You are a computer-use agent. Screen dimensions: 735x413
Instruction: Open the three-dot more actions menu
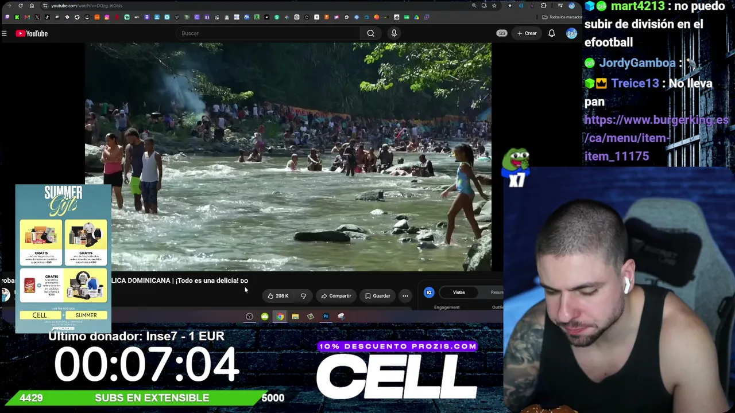pyautogui.click(x=405, y=296)
